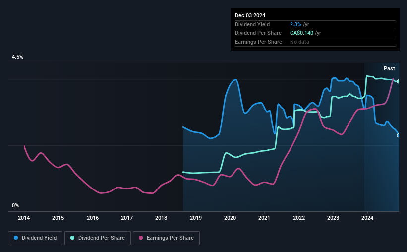Click the CA$0.140 dividend per share value
The width and height of the screenshot is (407, 252).
[301, 33]
